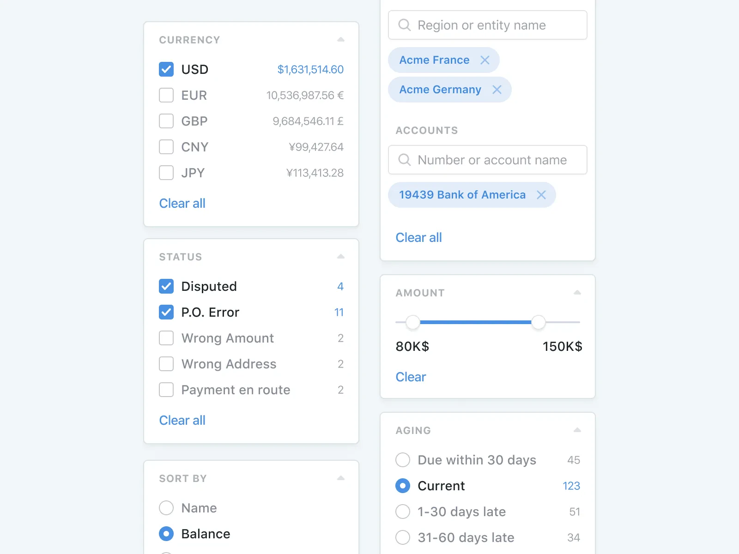Collapse the Sort By section
The height and width of the screenshot is (554, 739).
[x=341, y=478]
